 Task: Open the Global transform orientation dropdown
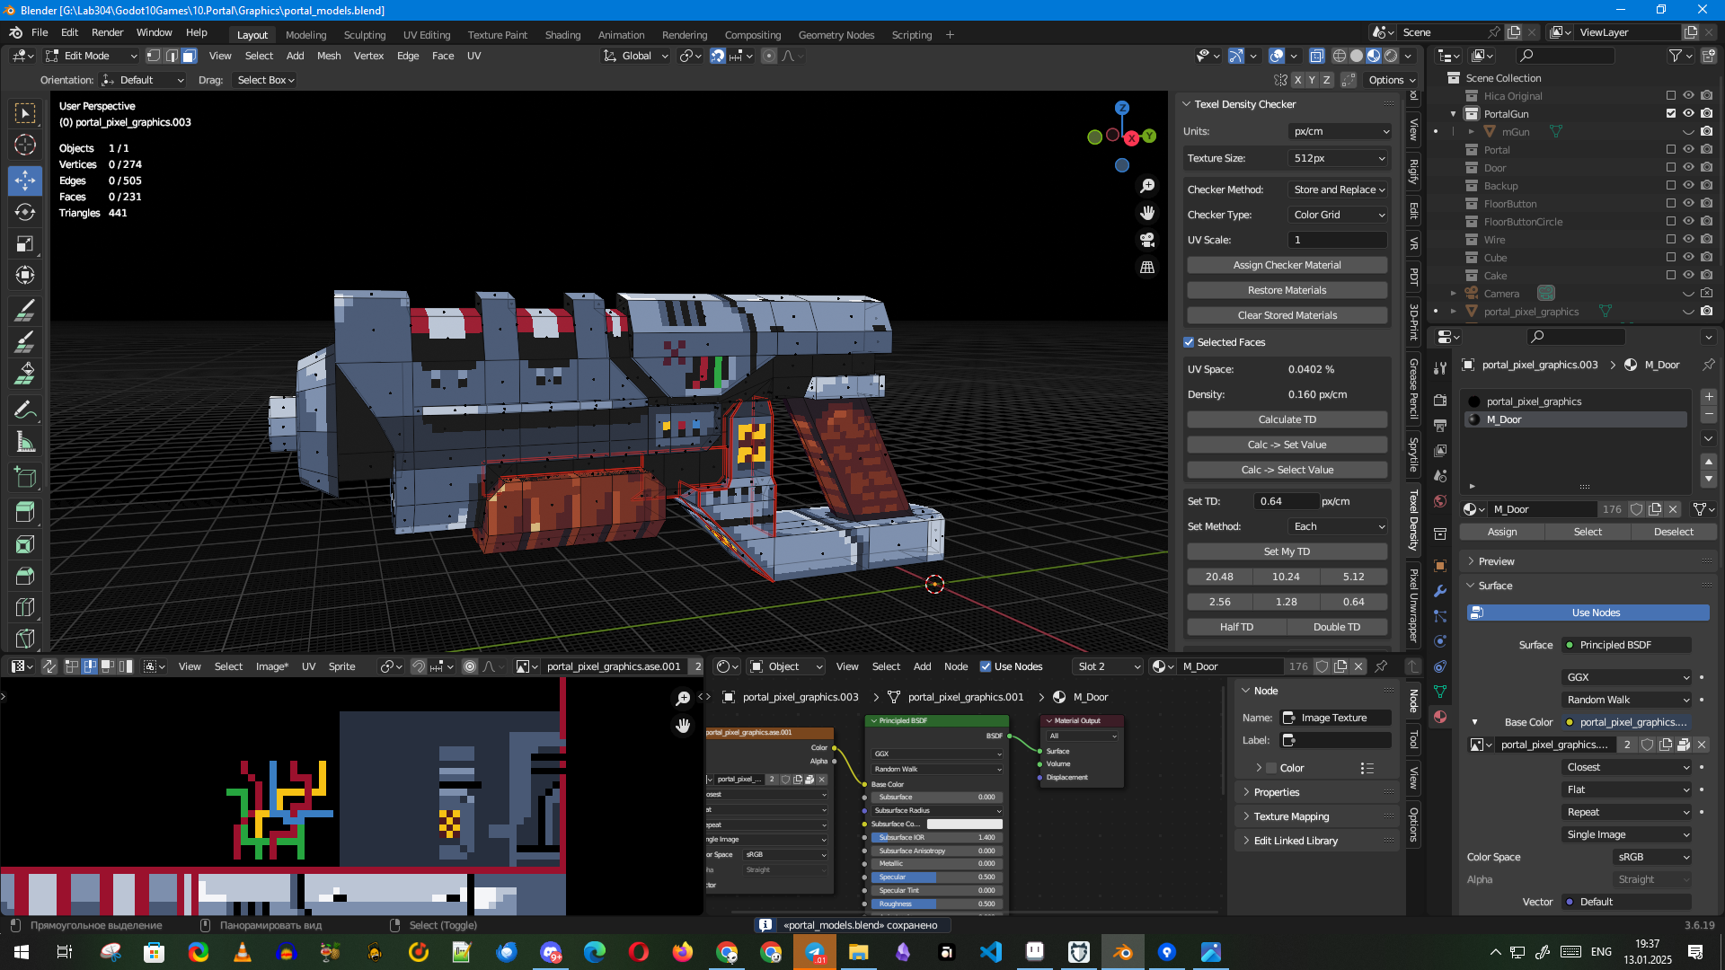[x=636, y=56]
